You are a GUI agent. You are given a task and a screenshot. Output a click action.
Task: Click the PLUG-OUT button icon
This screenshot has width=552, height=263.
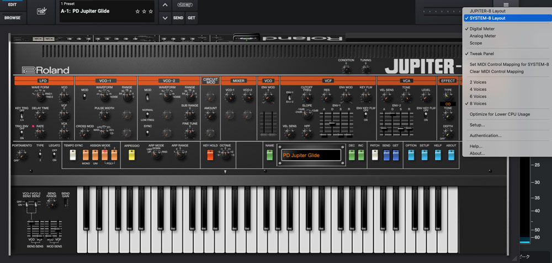tap(185, 5)
